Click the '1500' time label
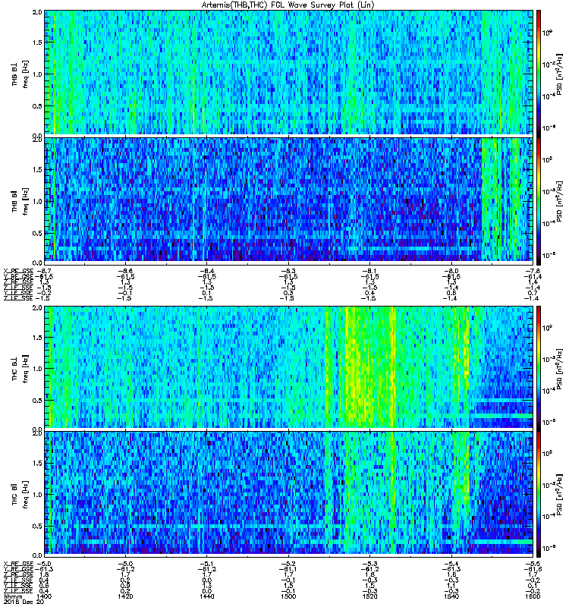This screenshot has width=569, height=607. 288,596
